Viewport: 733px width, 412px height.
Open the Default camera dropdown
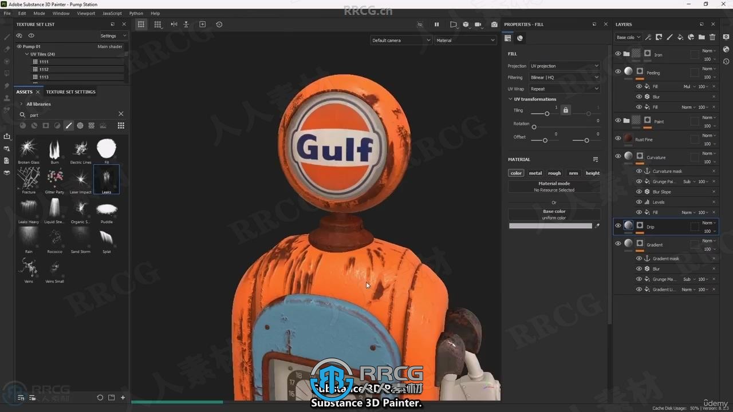click(401, 40)
